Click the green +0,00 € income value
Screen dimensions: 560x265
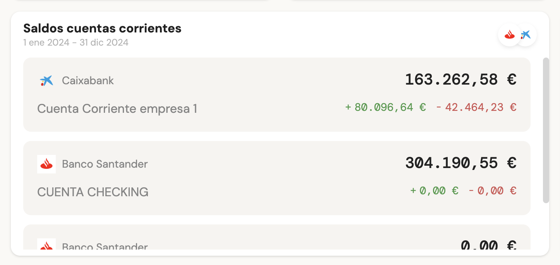435,191
